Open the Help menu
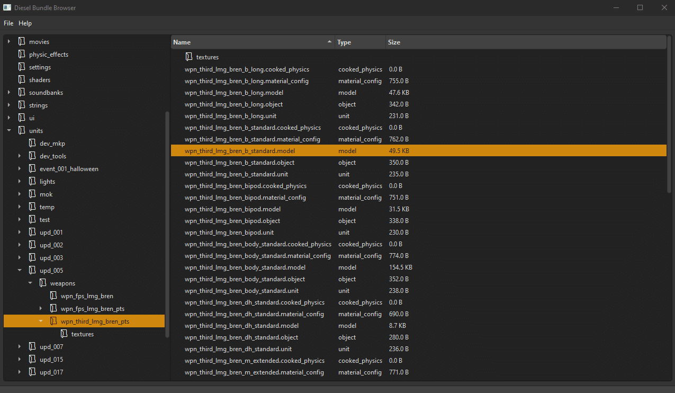Screen dimensions: 675x393 [x=25, y=23]
